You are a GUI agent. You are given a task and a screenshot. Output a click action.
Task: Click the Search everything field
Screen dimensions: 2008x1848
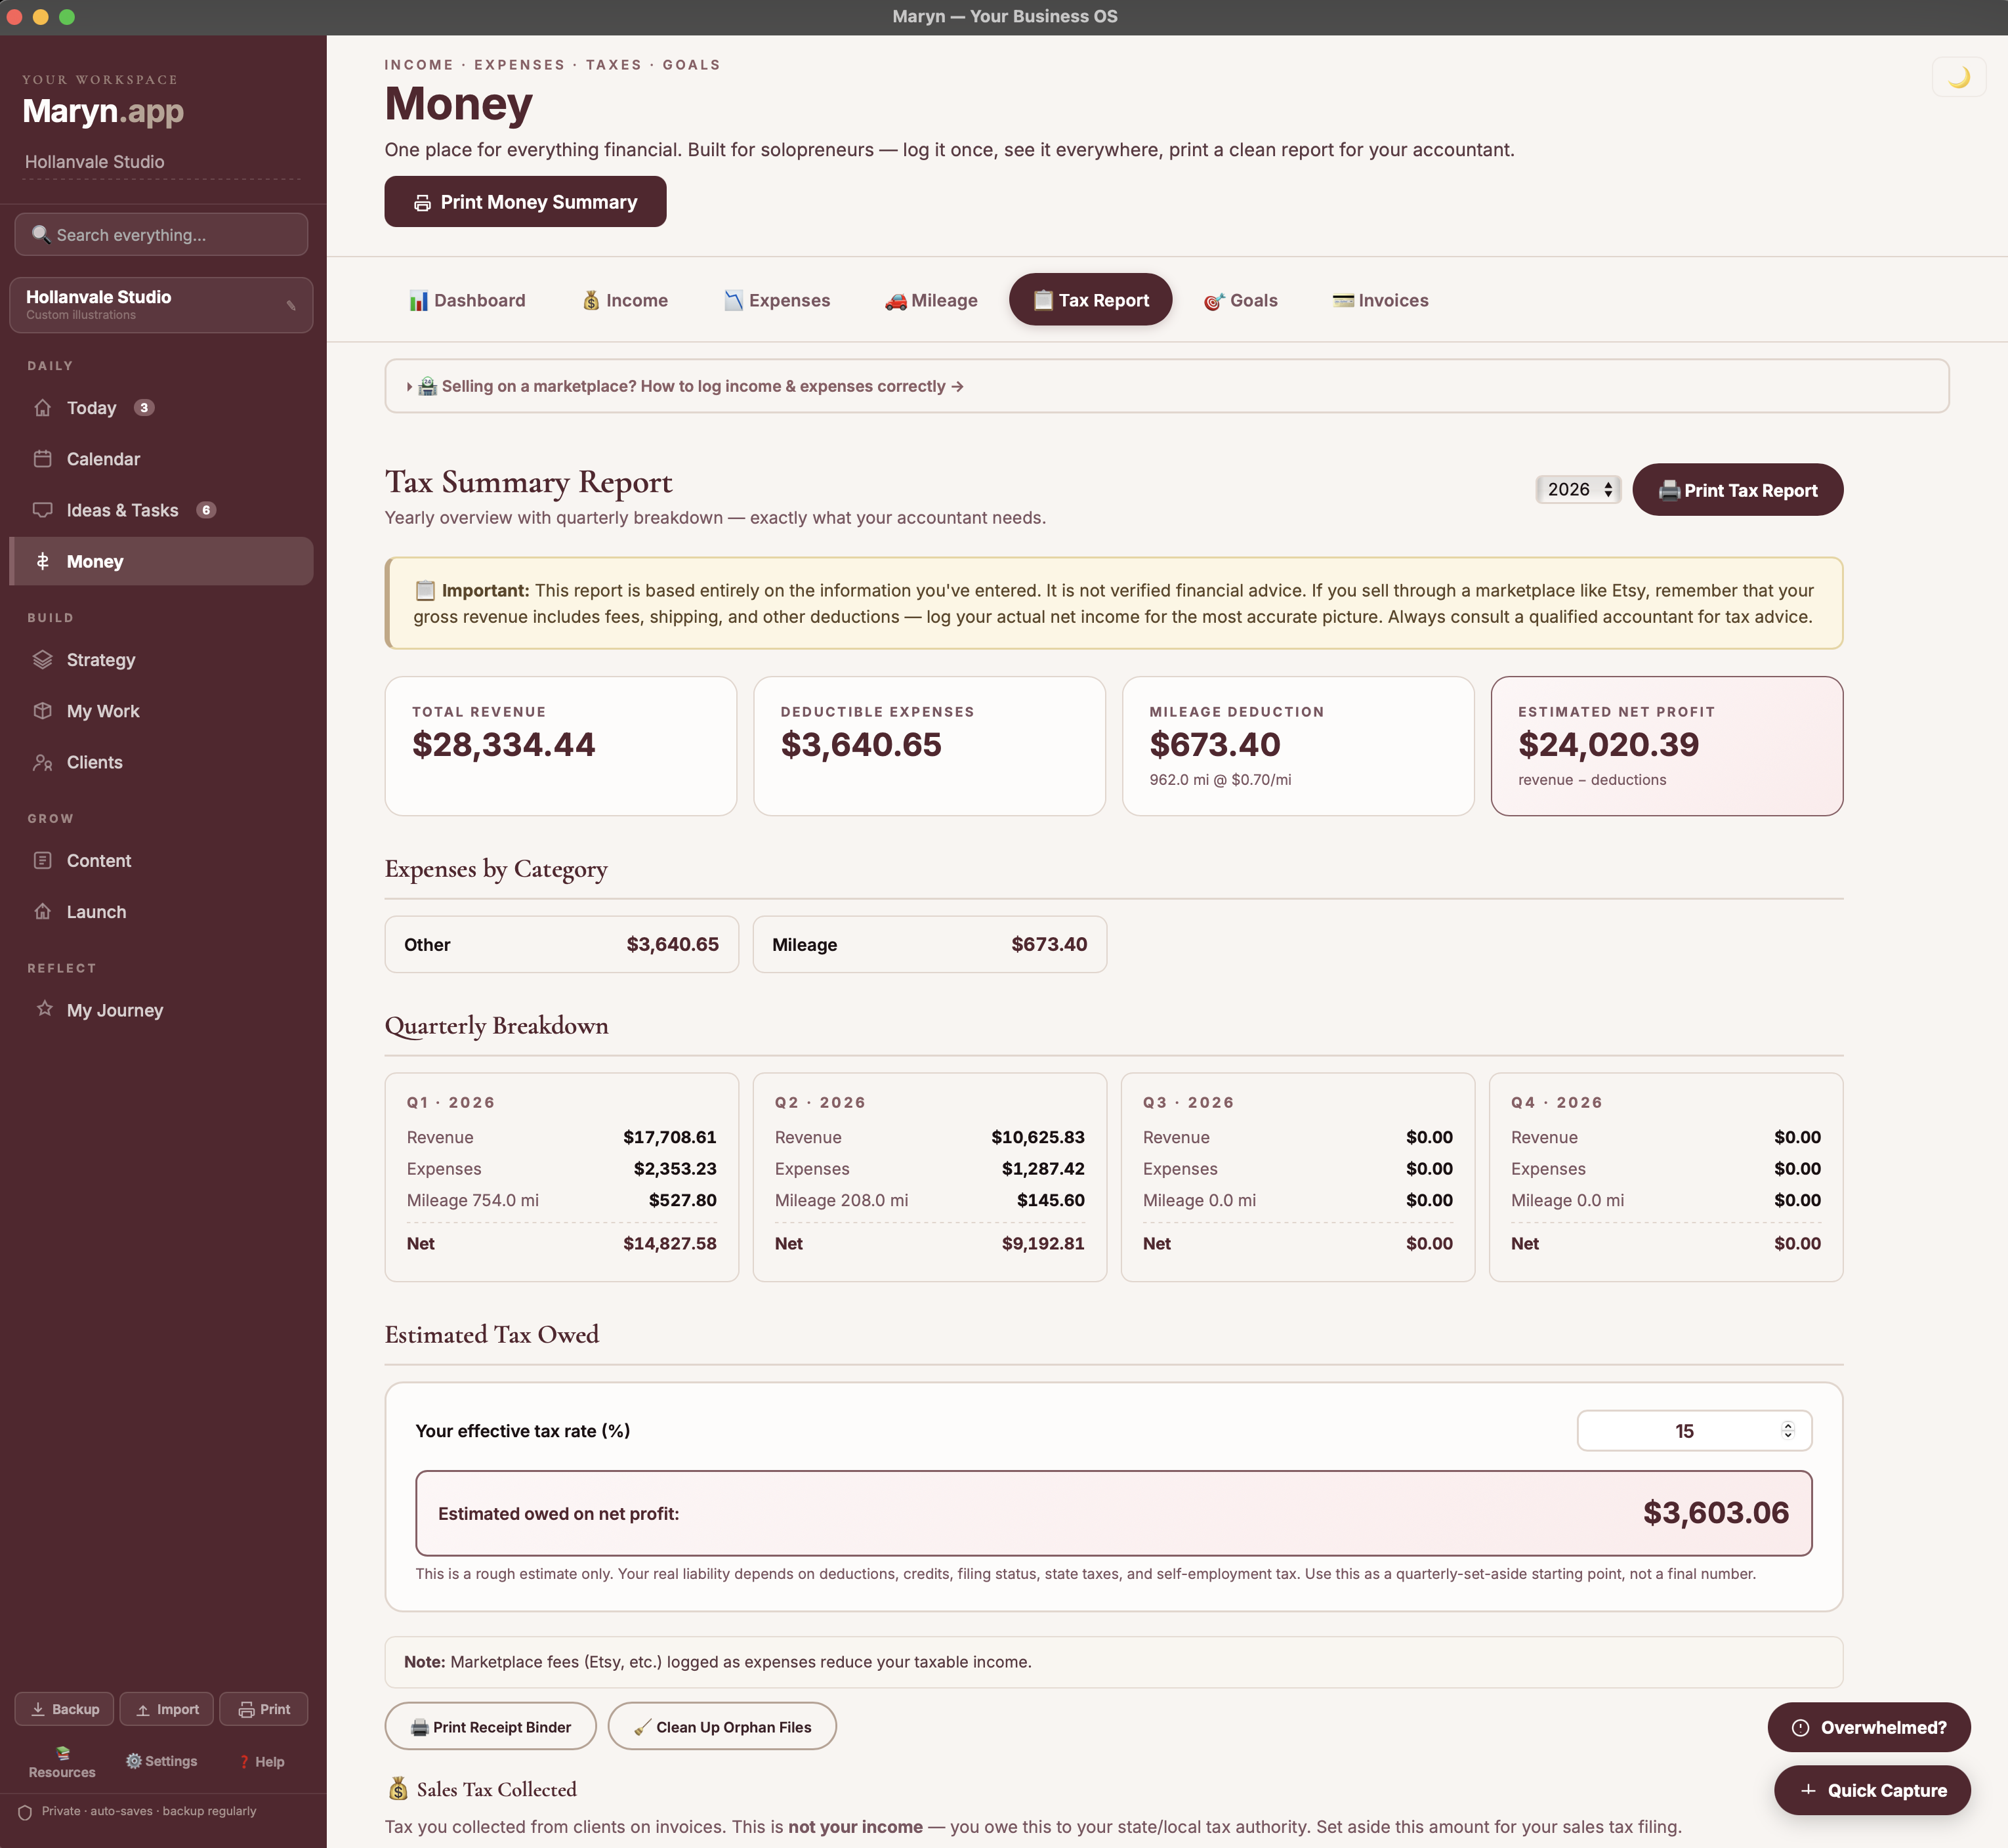tap(161, 234)
